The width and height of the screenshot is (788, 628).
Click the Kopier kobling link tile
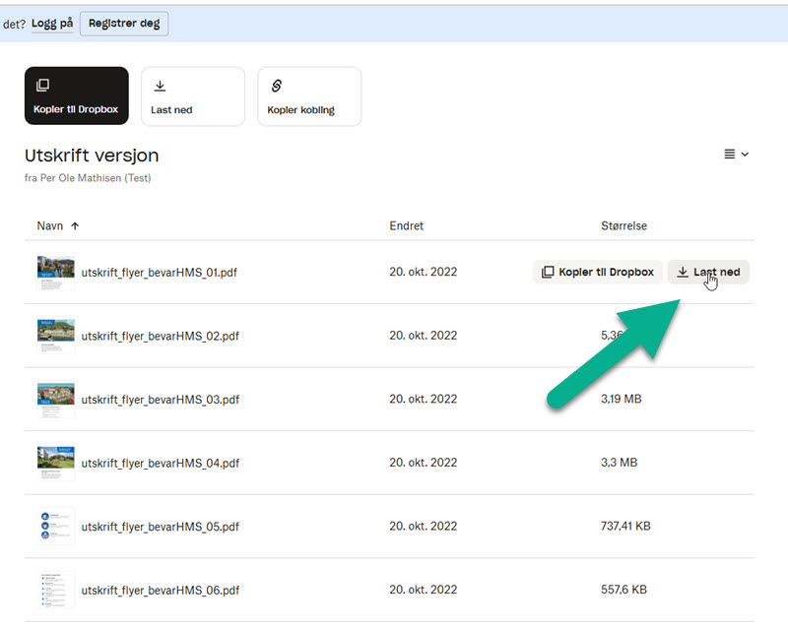(x=308, y=96)
